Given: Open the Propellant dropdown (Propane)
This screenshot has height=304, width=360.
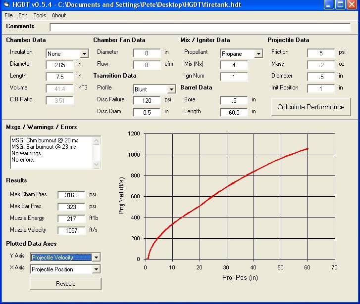Looking at the screenshot, I should 258,54.
